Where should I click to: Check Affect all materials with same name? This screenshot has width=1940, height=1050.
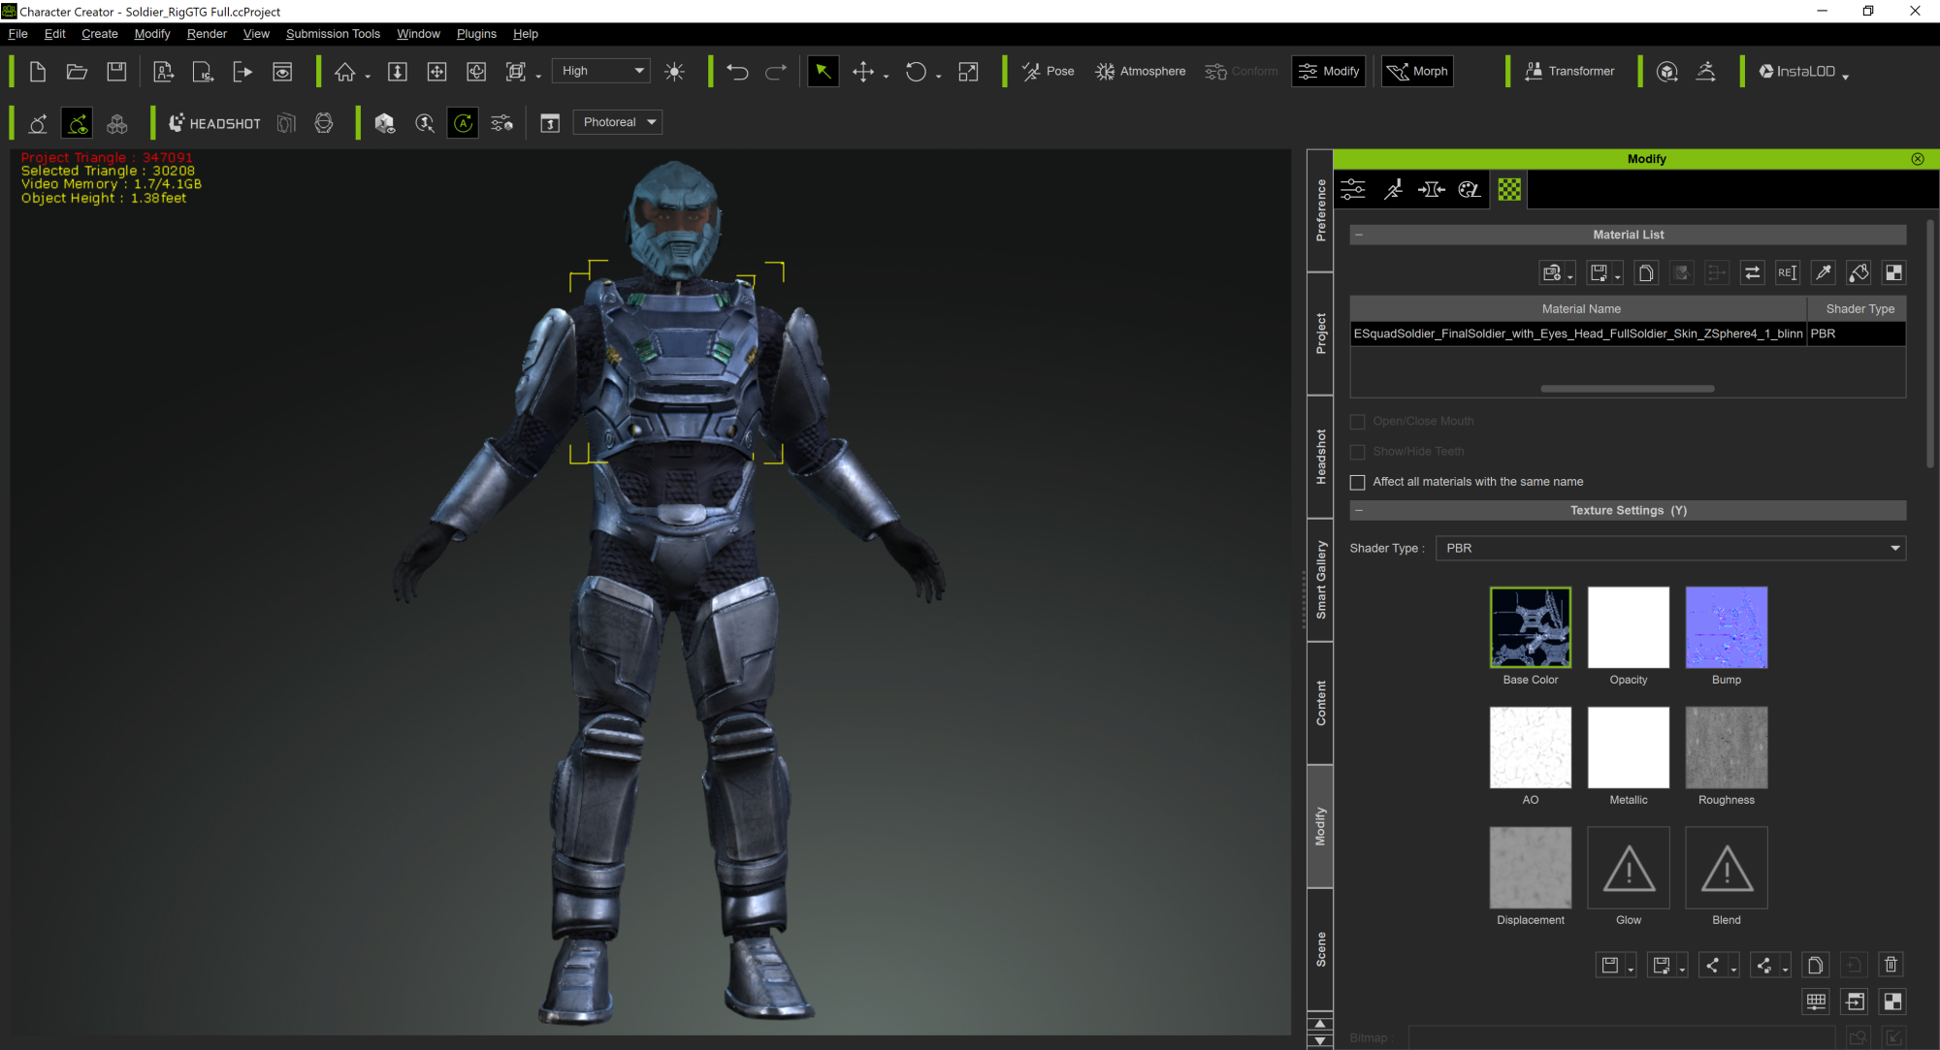pos(1358,482)
